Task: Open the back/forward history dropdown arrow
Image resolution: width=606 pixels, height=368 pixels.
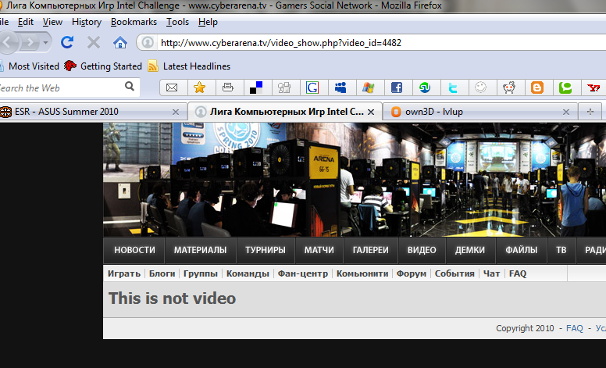Action: (x=47, y=42)
